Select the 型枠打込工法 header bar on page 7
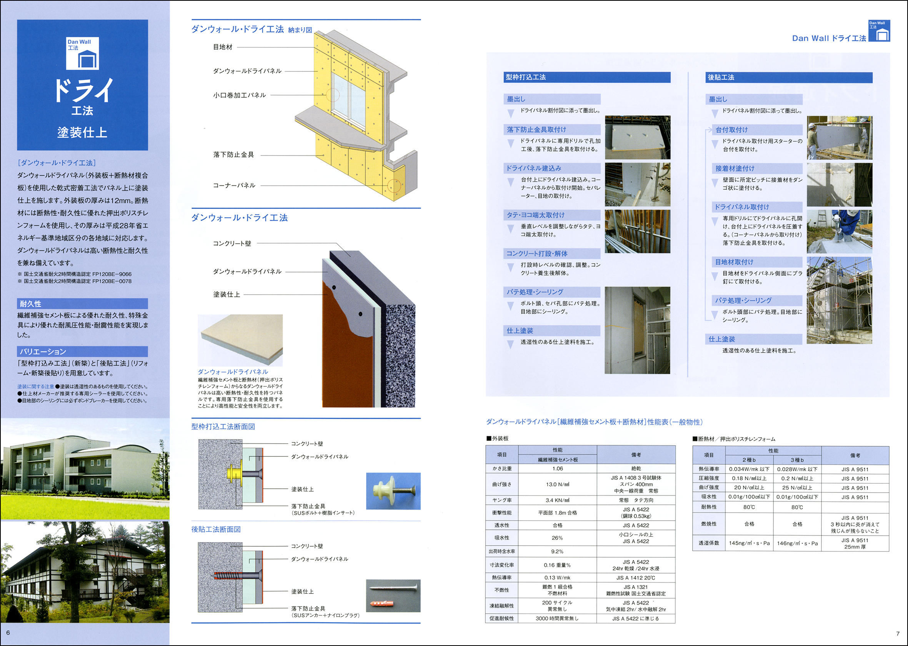This screenshot has width=908, height=646. point(587,77)
